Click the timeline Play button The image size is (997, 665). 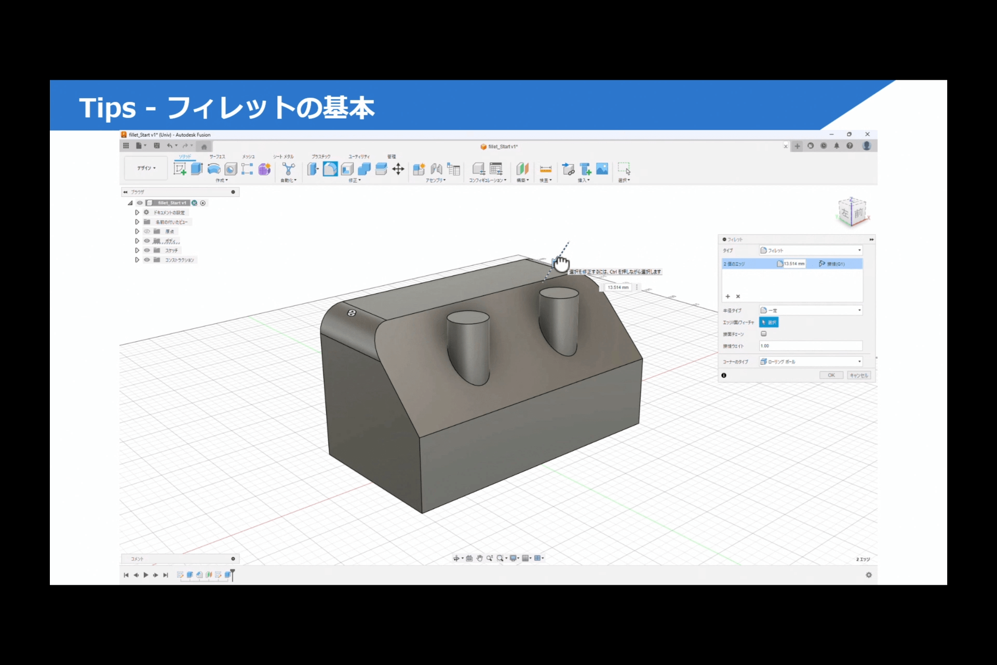146,575
